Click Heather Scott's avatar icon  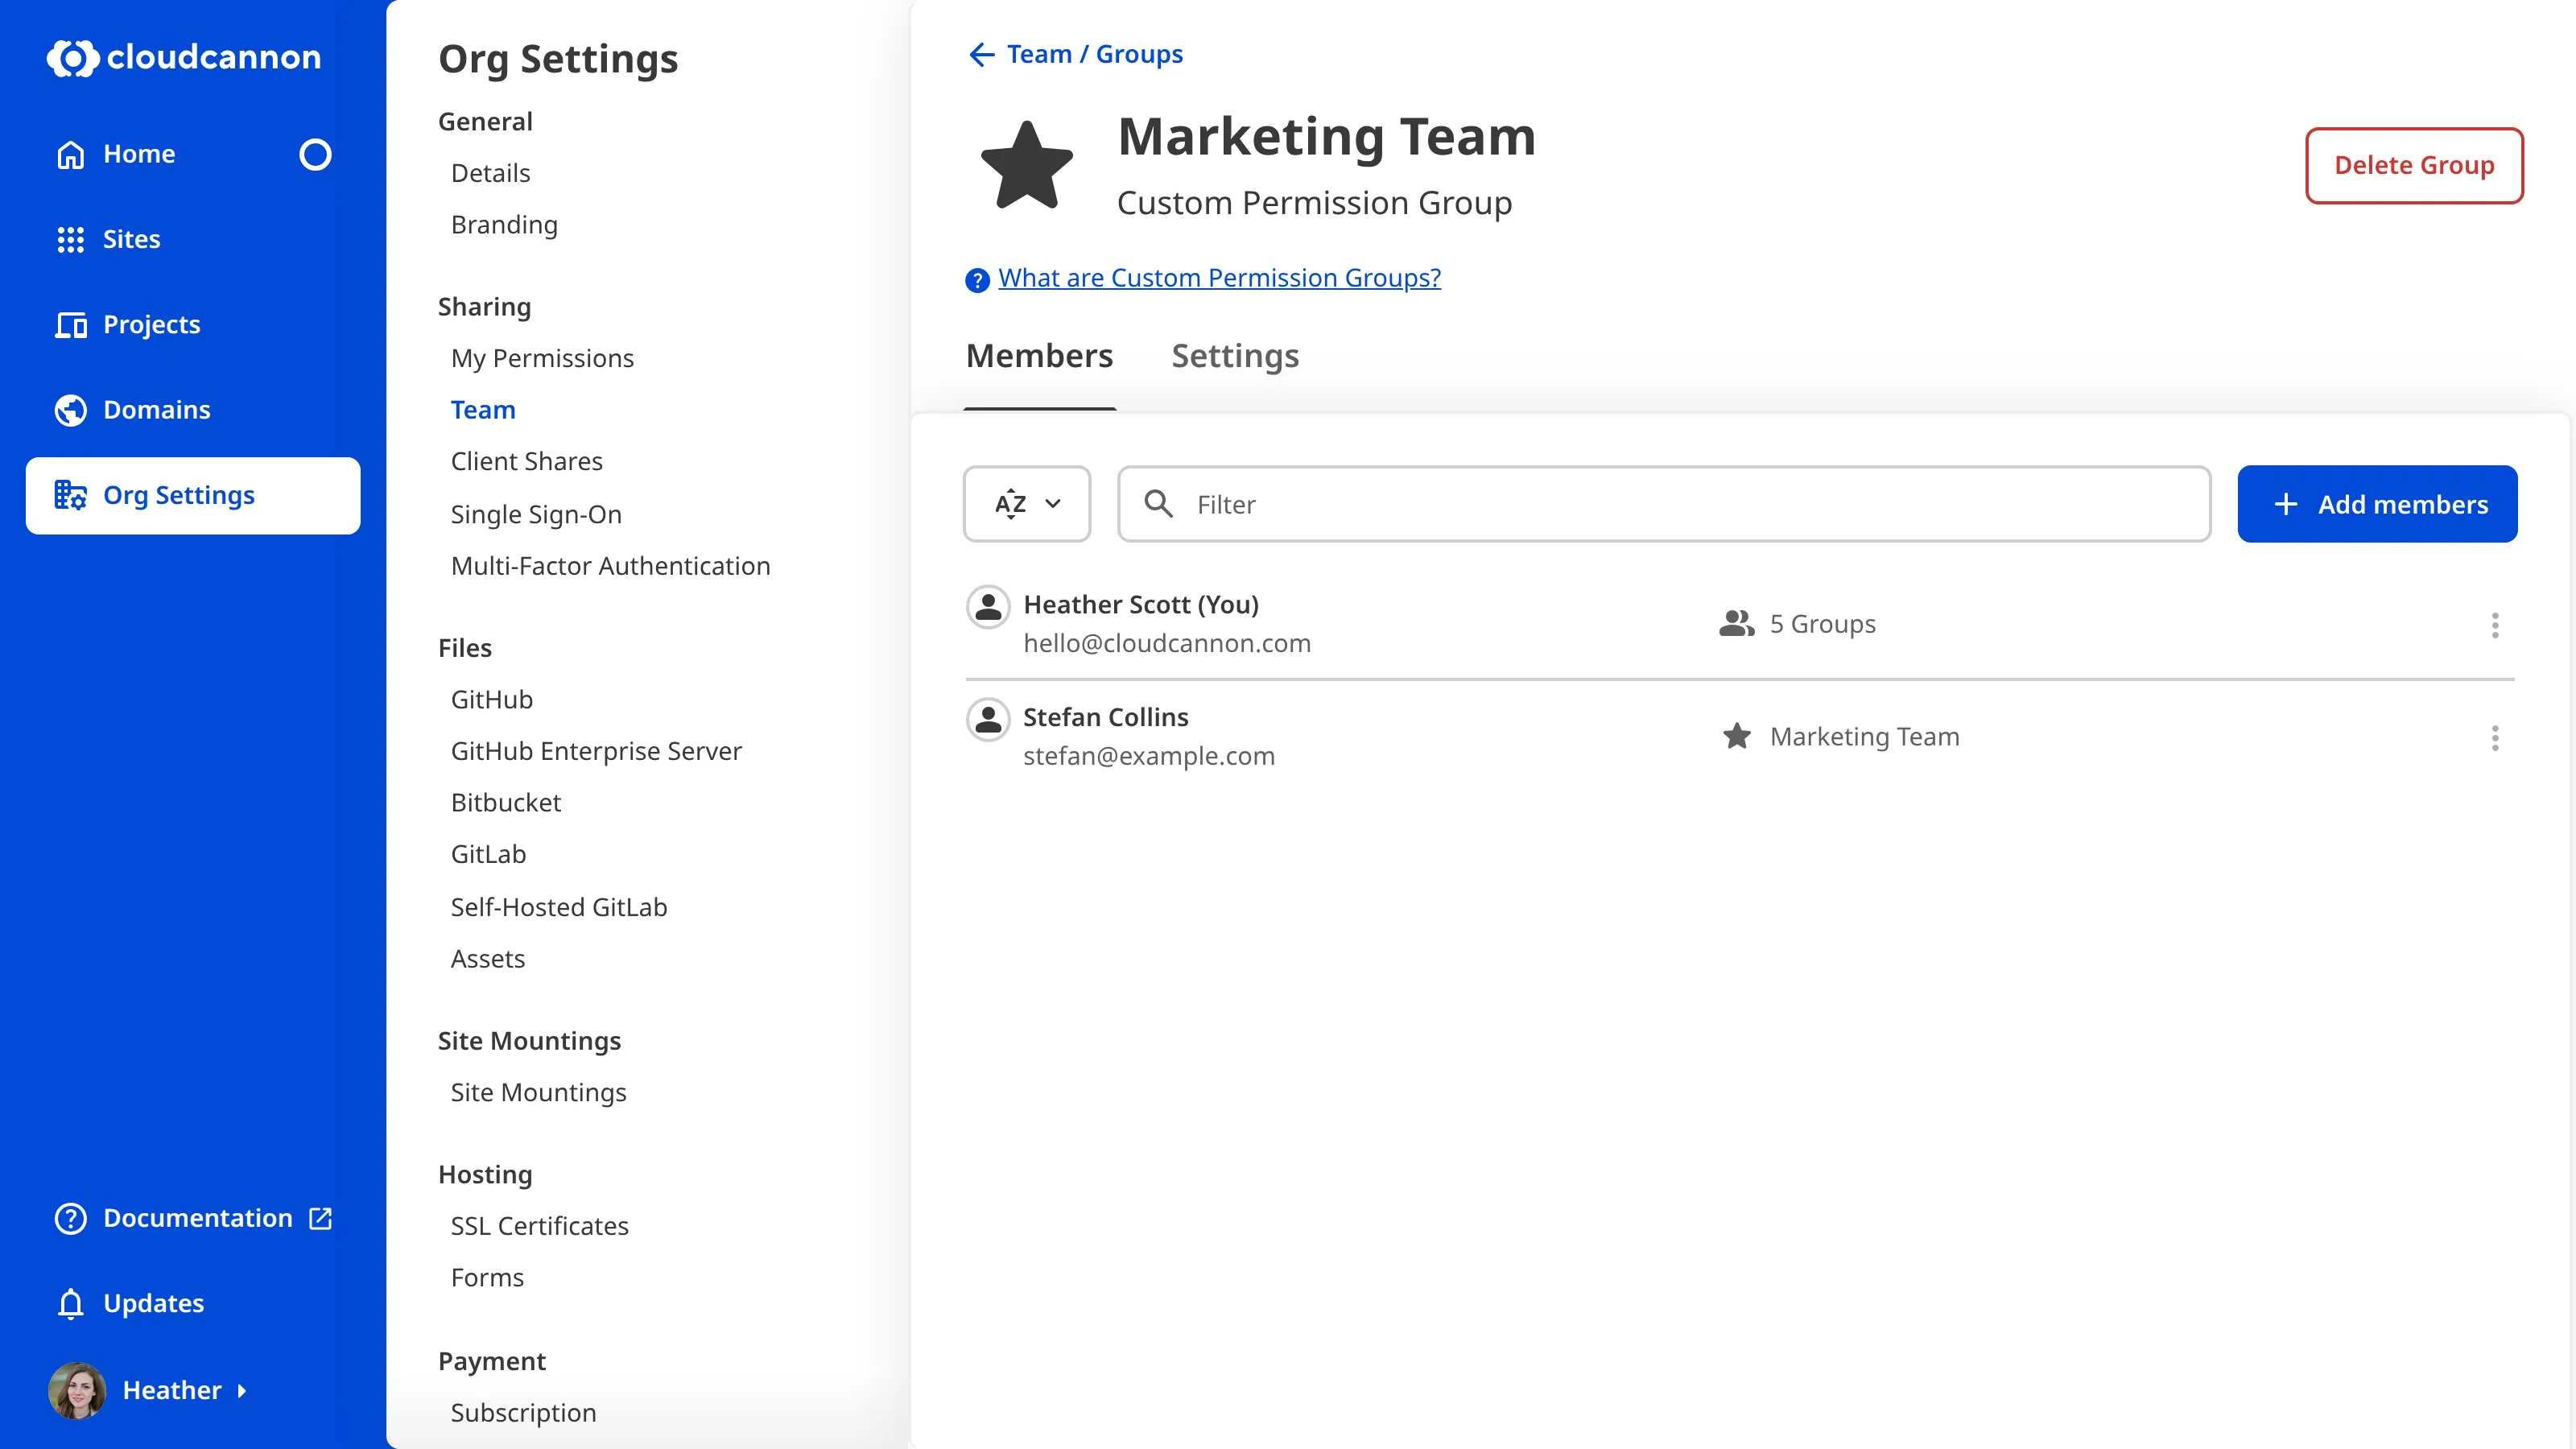988,607
